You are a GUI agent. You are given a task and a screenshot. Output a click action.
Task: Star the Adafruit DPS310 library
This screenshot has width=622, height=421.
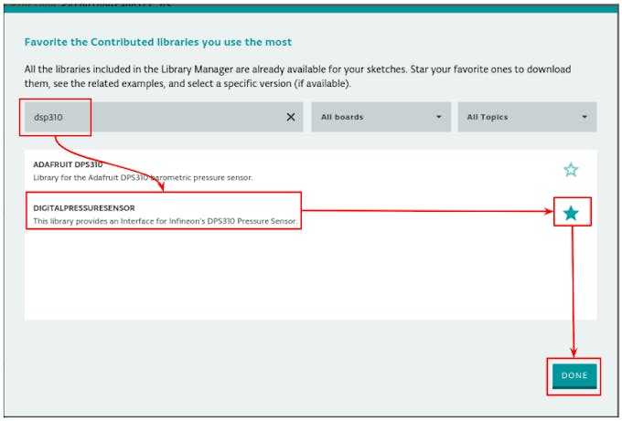[571, 170]
